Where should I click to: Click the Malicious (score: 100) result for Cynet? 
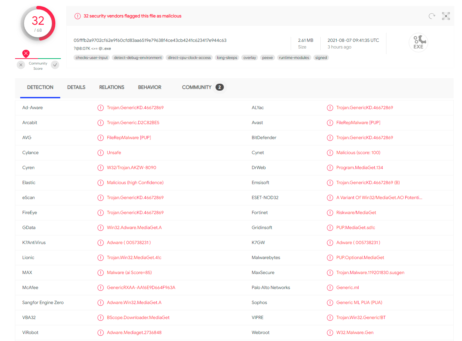click(358, 153)
